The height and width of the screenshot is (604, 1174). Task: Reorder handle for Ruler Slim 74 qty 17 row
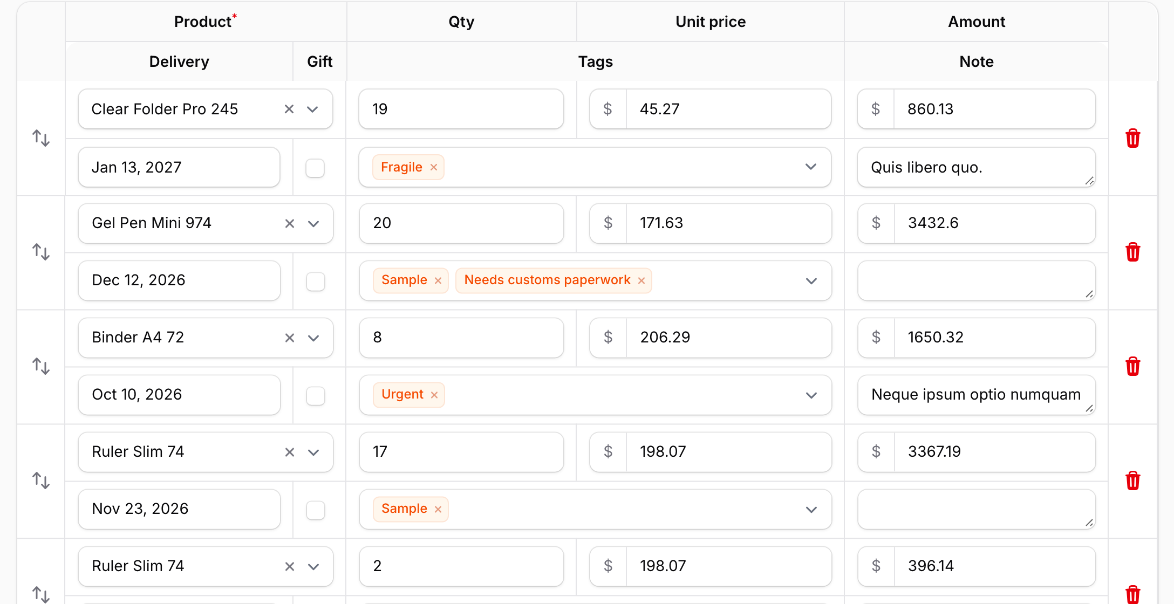[41, 481]
